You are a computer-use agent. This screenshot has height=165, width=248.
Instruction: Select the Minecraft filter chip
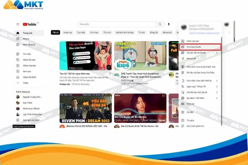(x=167, y=32)
